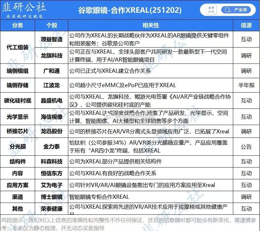Image resolution: width=260 pixels, height=231 pixels.
Task: Click the 信源 column header
Action: click(246, 26)
